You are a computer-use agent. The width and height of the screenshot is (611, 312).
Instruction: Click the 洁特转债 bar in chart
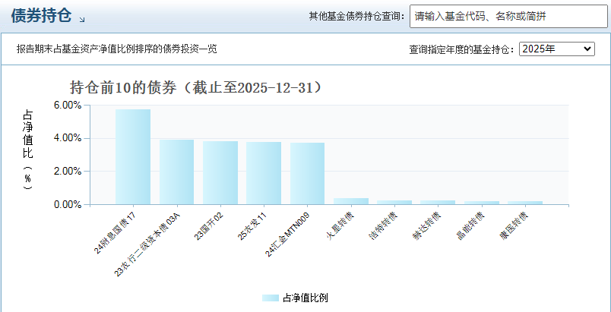394,202
